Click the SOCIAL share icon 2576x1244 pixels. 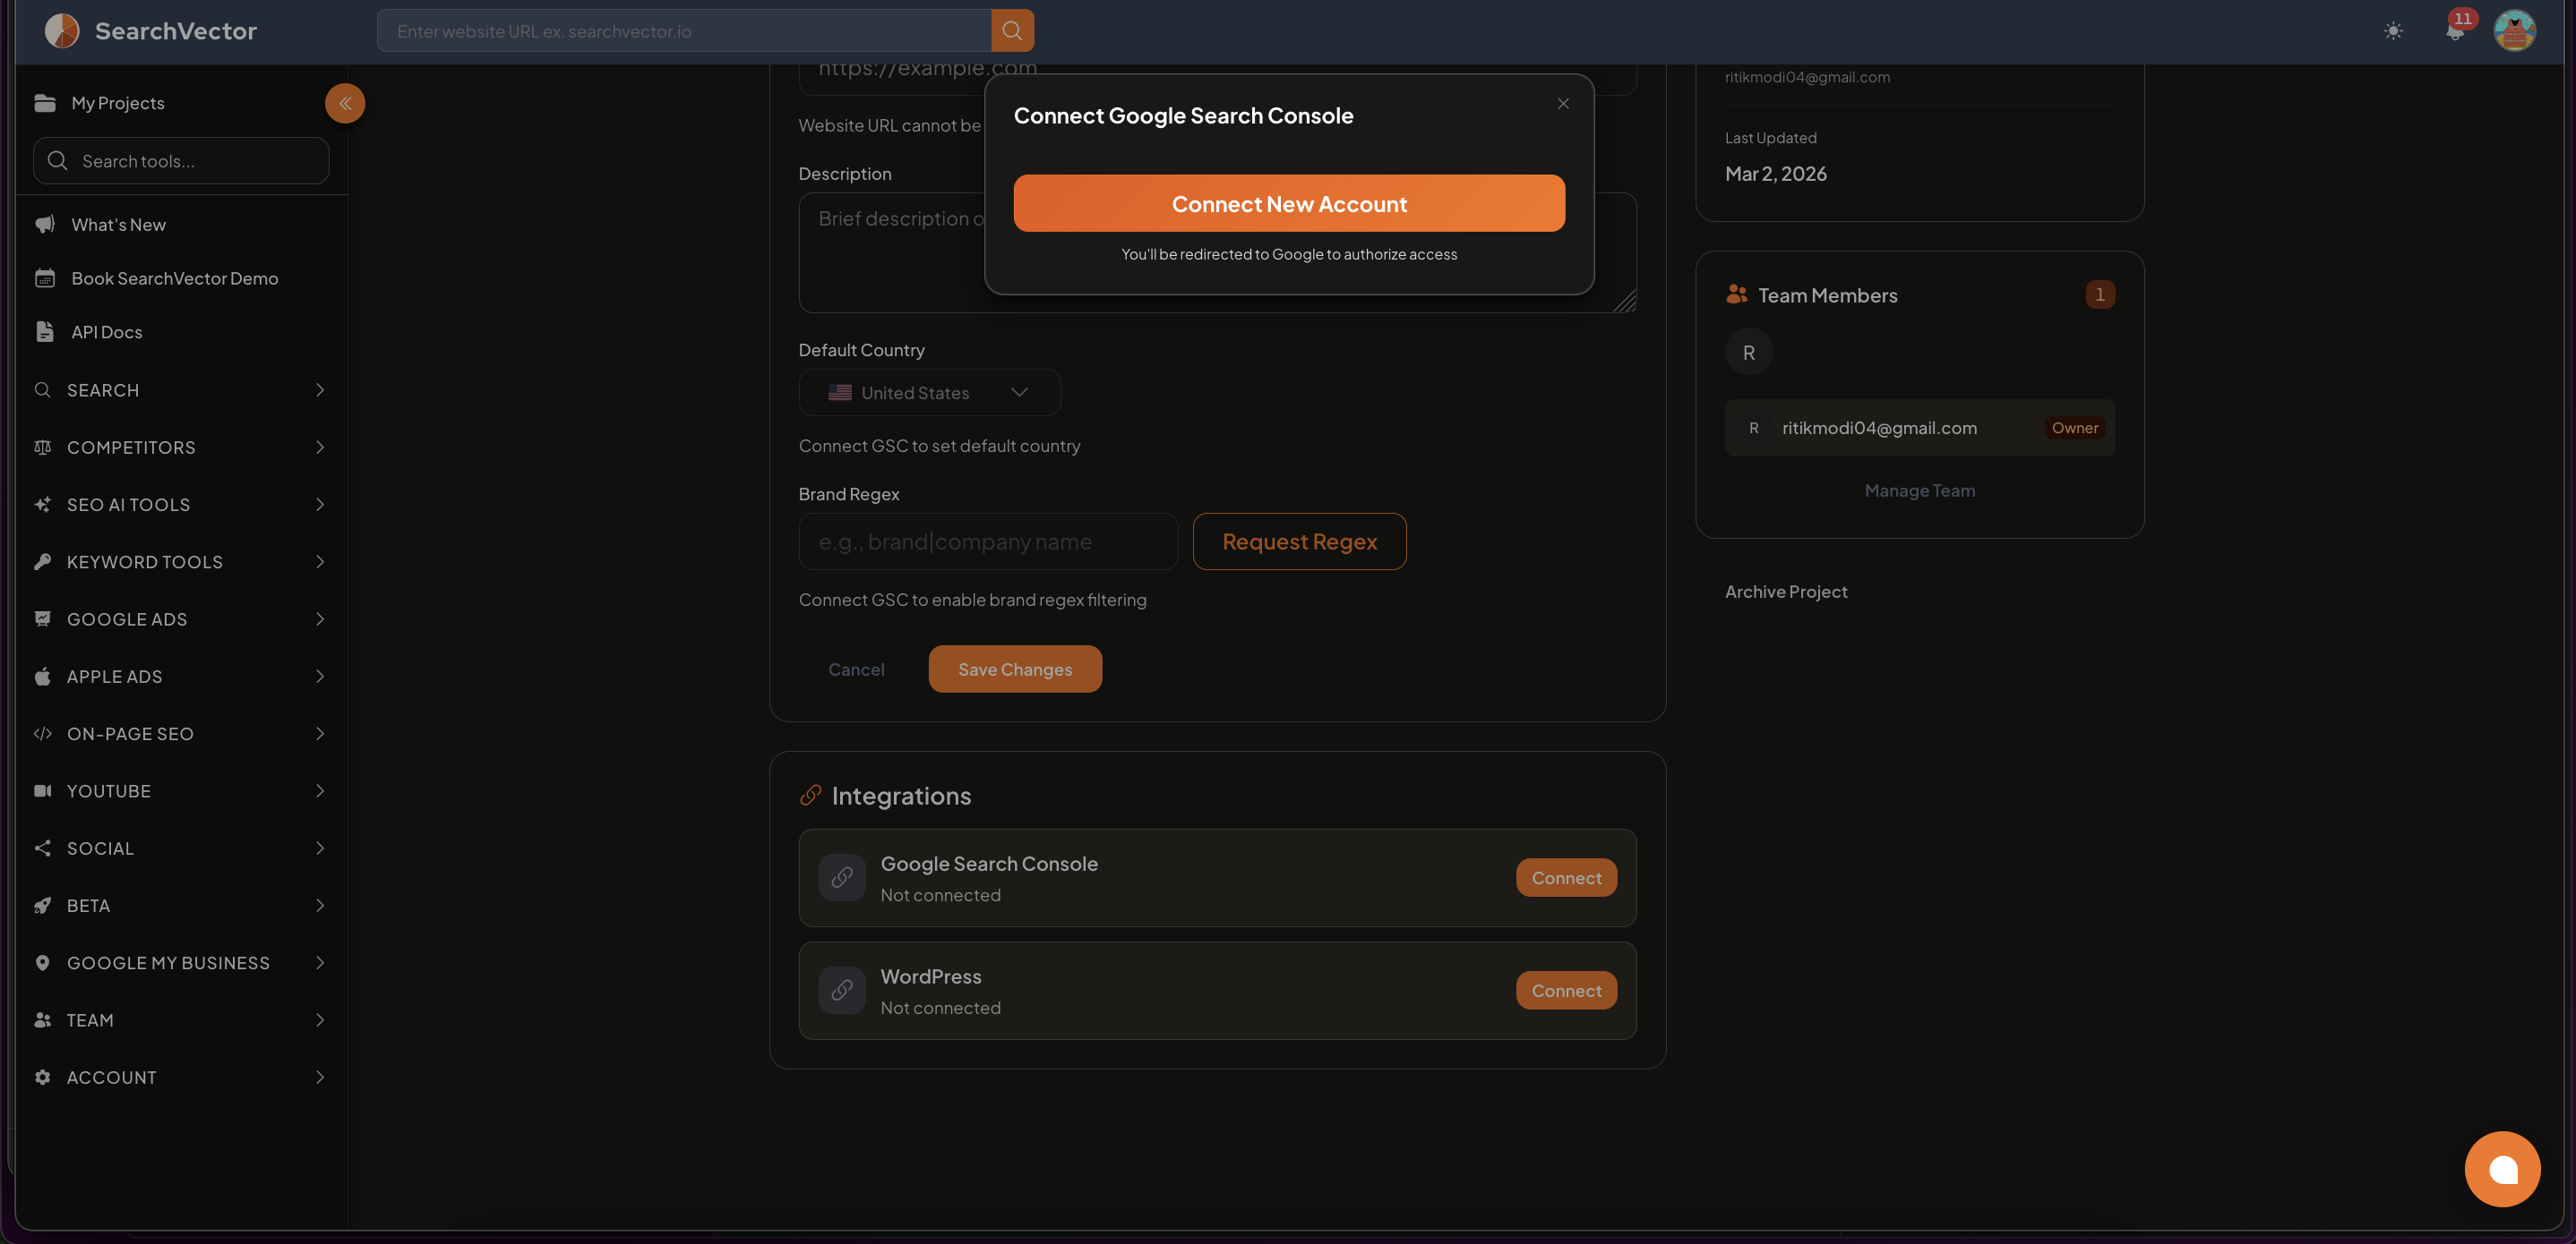42,848
